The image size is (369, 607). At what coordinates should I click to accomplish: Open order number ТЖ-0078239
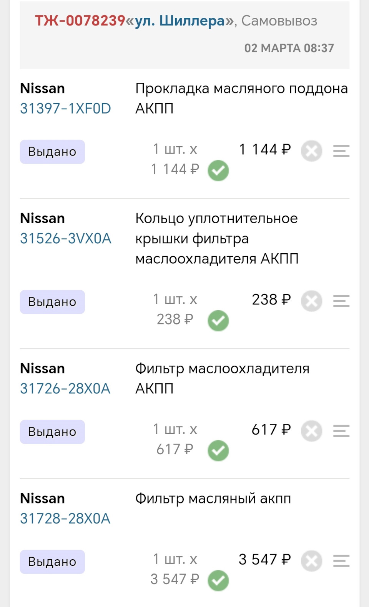[x=80, y=21]
